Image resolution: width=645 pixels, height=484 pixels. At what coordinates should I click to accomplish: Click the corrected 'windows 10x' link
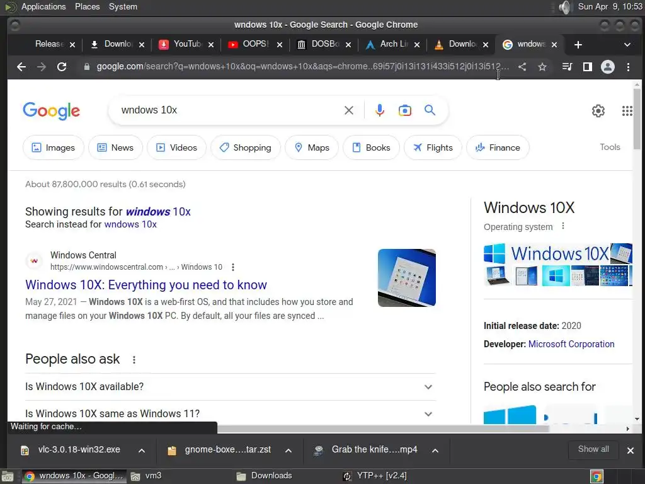[158, 212]
